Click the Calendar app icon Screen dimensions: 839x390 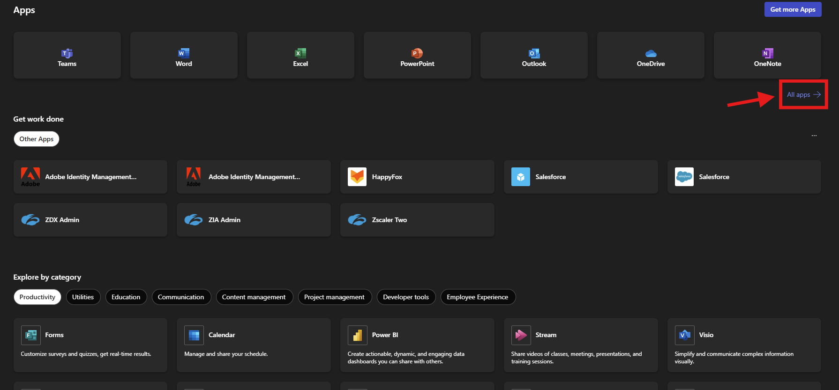click(x=194, y=335)
